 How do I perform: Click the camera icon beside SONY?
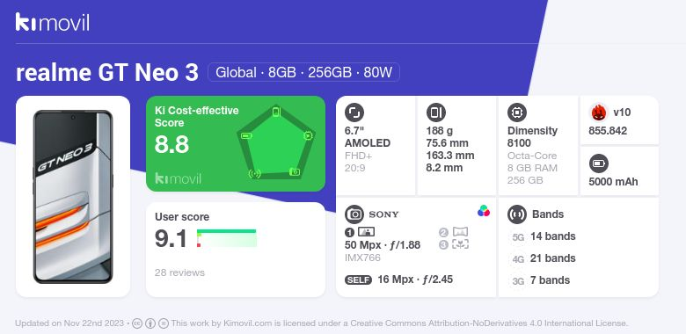(354, 214)
